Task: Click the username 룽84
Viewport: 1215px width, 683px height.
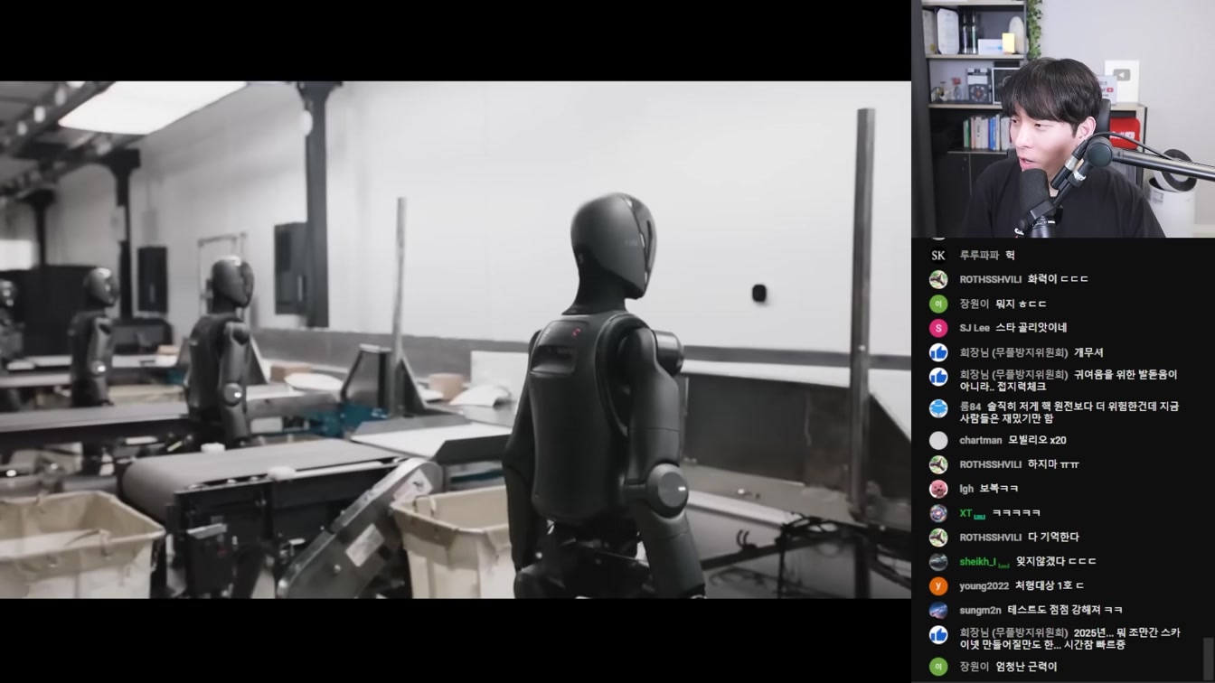Action: click(970, 407)
